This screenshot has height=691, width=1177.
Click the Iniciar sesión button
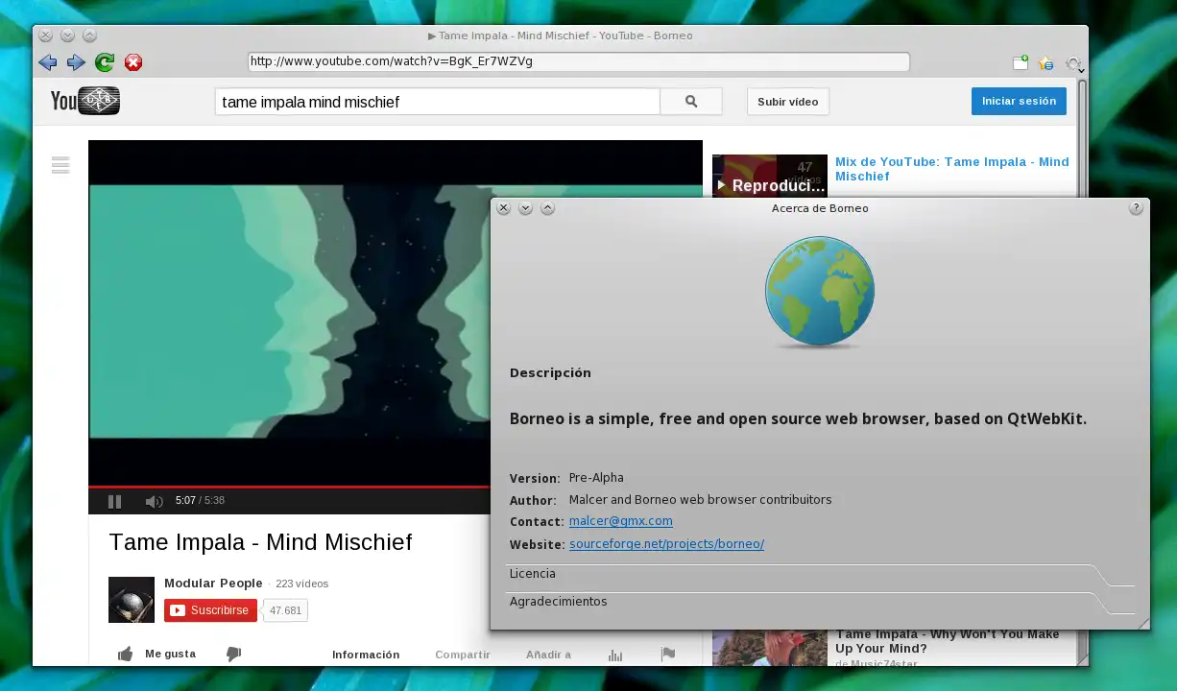tap(1019, 101)
